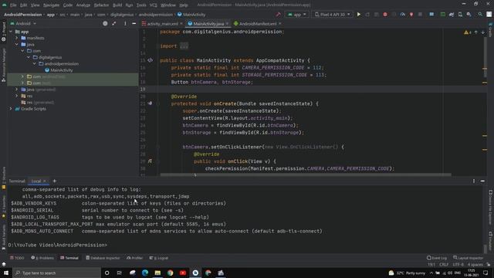Hide the Project tool window
This screenshot has width=494, height=278.
point(134,24)
